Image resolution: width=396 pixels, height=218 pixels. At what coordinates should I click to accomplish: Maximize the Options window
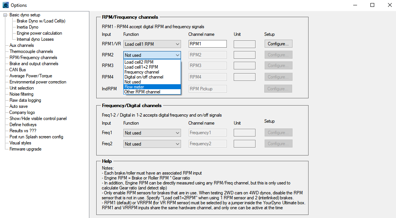(x=372, y=5)
